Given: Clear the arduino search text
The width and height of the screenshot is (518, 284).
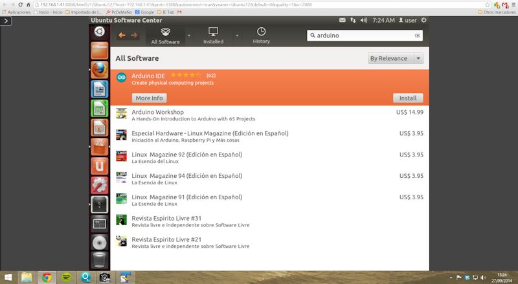Looking at the screenshot, I should click(x=417, y=36).
